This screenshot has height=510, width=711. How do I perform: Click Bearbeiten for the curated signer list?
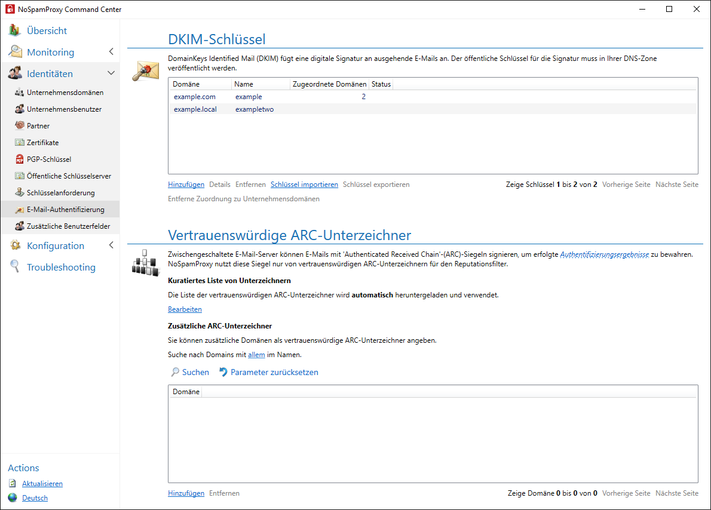(x=185, y=309)
